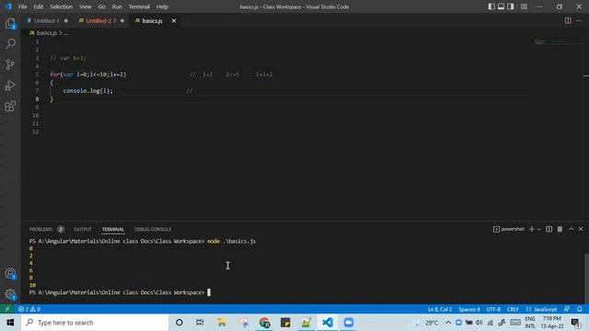Open the View menu
Screen dimensions: 589x331
tap(86, 6)
